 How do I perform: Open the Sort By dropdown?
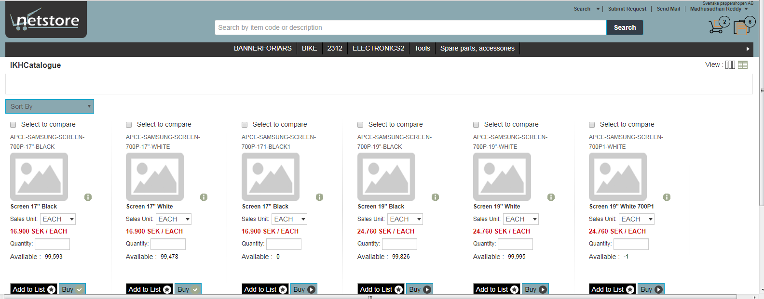point(50,106)
